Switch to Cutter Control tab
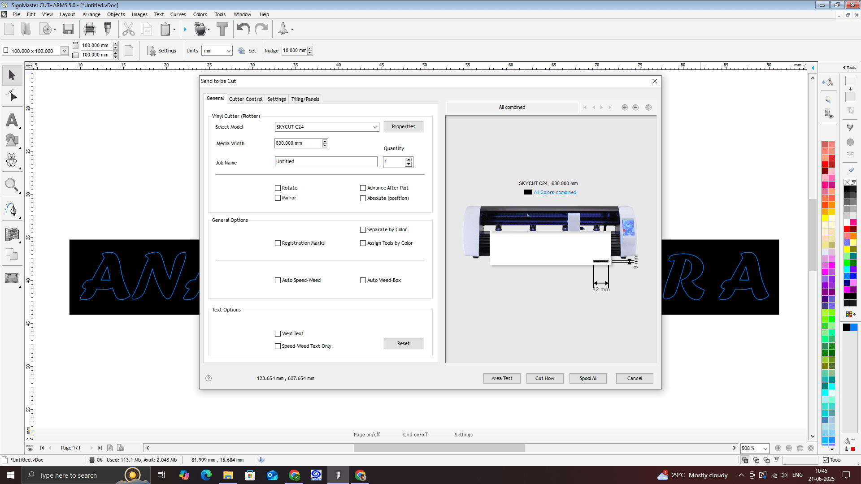This screenshot has width=861, height=484. pos(245,99)
